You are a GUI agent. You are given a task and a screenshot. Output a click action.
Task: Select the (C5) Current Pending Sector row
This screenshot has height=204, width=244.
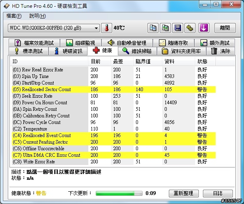(114, 142)
